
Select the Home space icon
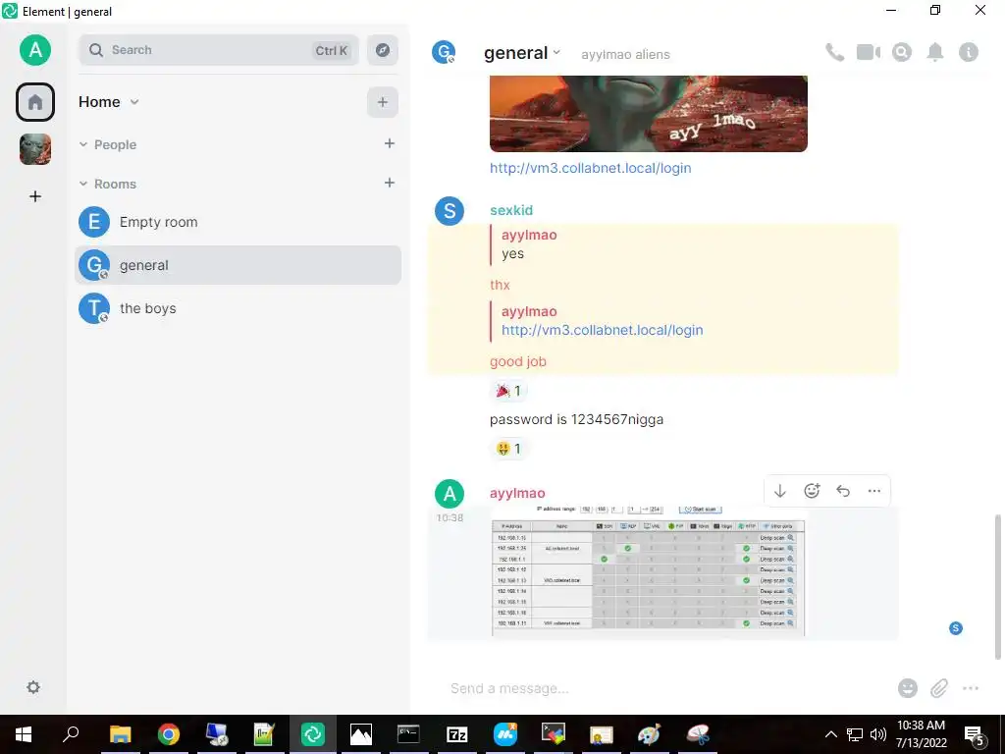(x=35, y=102)
